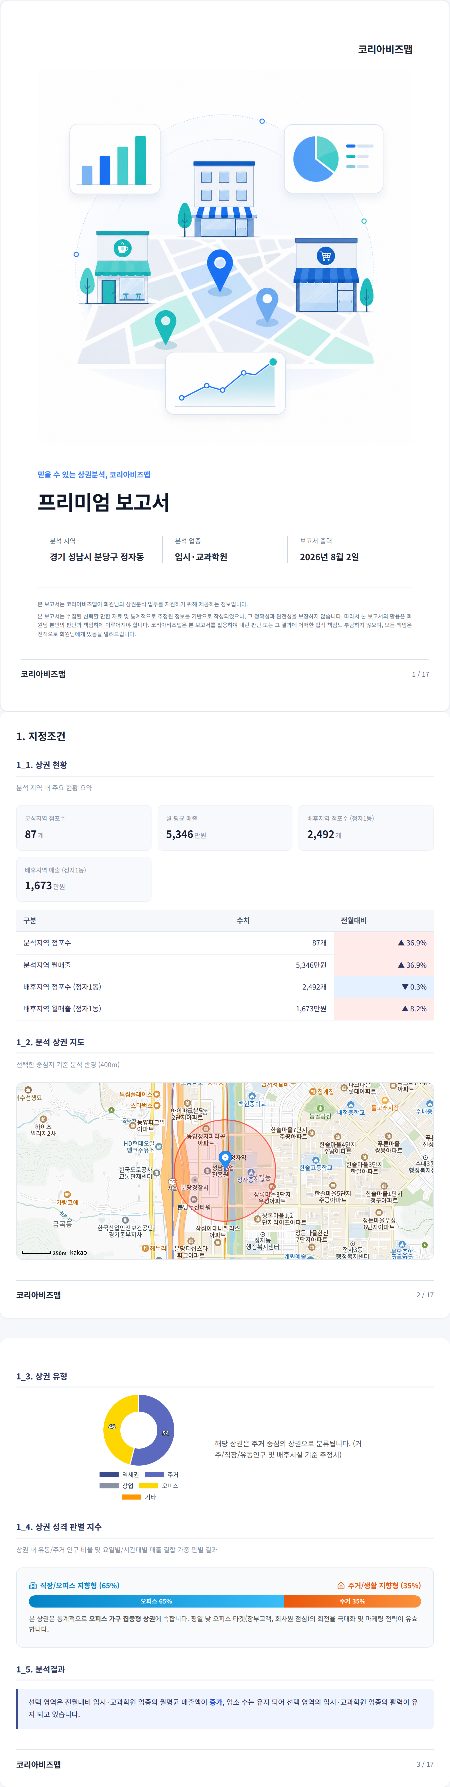
Task: Click the ▲ 36.9% cell in 분석지역 점포수 row
Action: point(383,943)
